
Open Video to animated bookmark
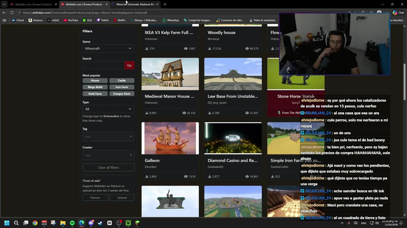[x=263, y=20]
